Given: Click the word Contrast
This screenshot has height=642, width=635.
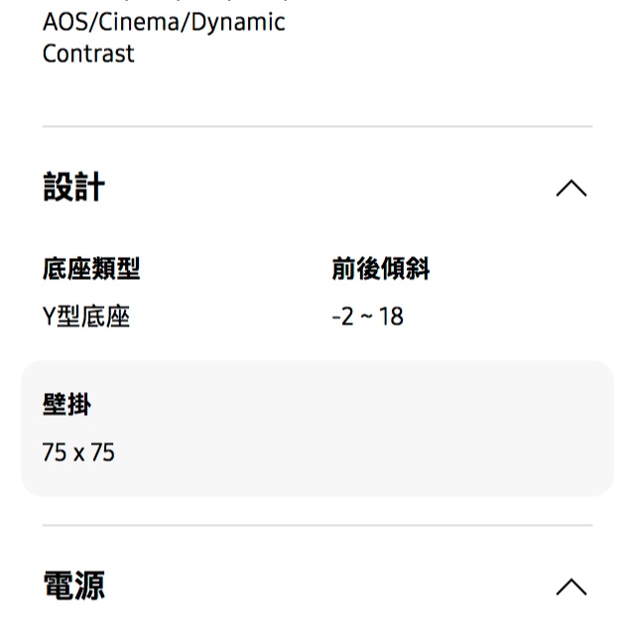Looking at the screenshot, I should (88, 54).
